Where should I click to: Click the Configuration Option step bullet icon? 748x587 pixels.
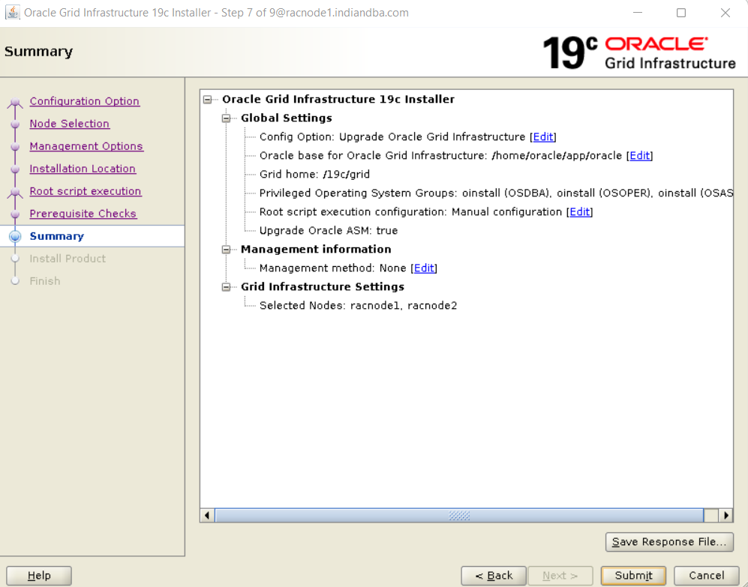point(15,101)
